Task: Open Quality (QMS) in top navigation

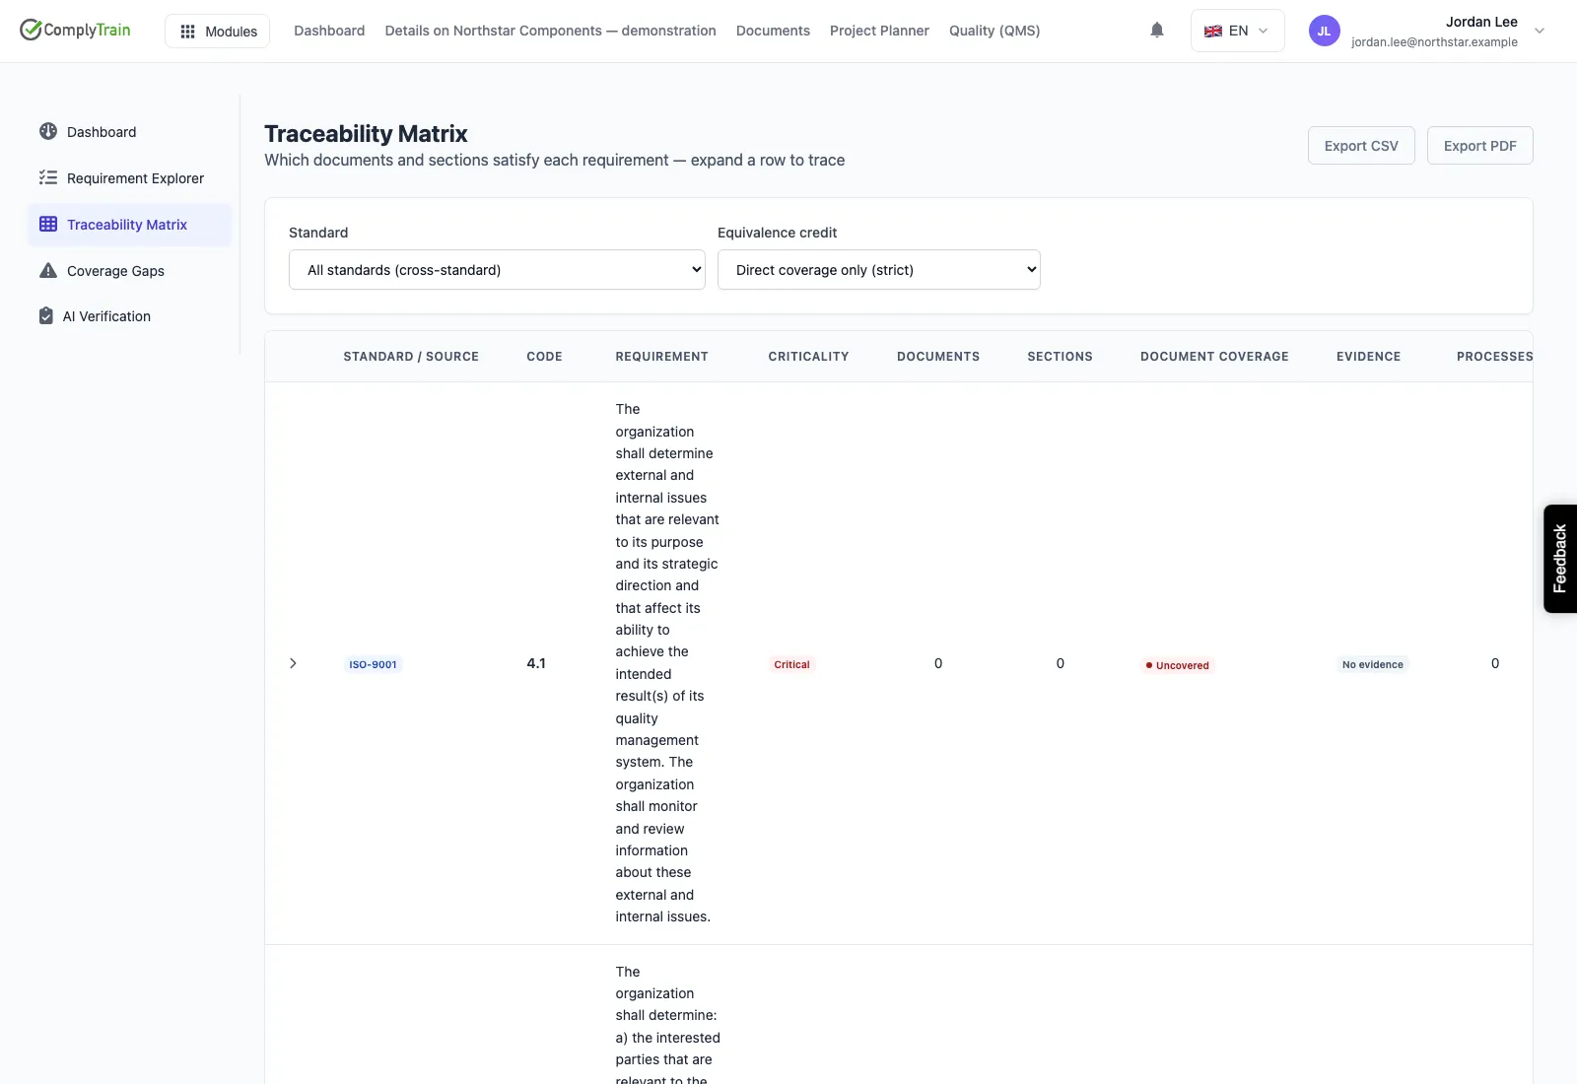Action: (994, 31)
